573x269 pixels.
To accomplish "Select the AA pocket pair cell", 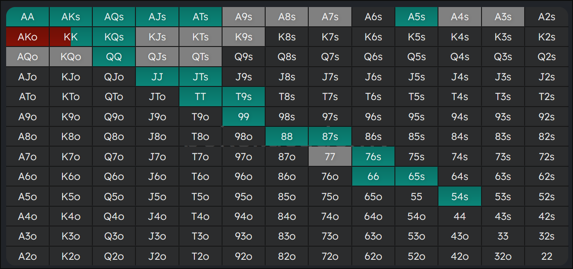I will click(x=27, y=17).
